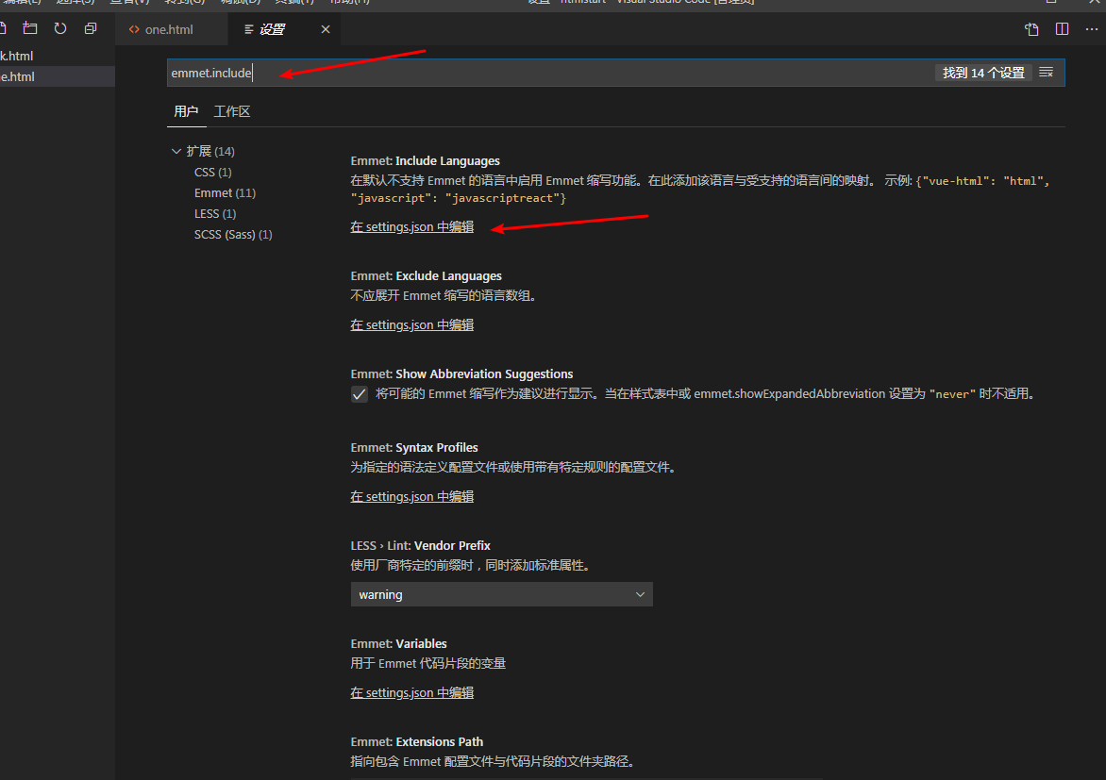Edit Emmet Variables in settings.json
Screen dimensions: 1106x780
pos(411,692)
